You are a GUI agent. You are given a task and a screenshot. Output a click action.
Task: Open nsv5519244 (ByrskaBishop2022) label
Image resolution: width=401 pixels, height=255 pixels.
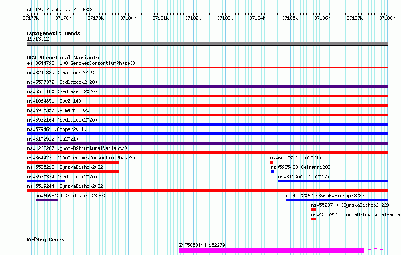66,186
